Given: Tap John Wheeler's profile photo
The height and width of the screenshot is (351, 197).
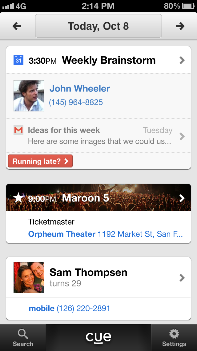Looking at the screenshot, I should click(x=29, y=96).
